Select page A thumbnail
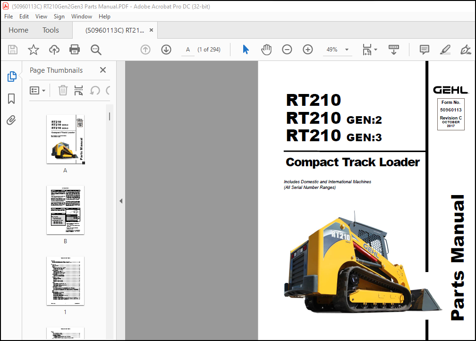 click(x=65, y=139)
